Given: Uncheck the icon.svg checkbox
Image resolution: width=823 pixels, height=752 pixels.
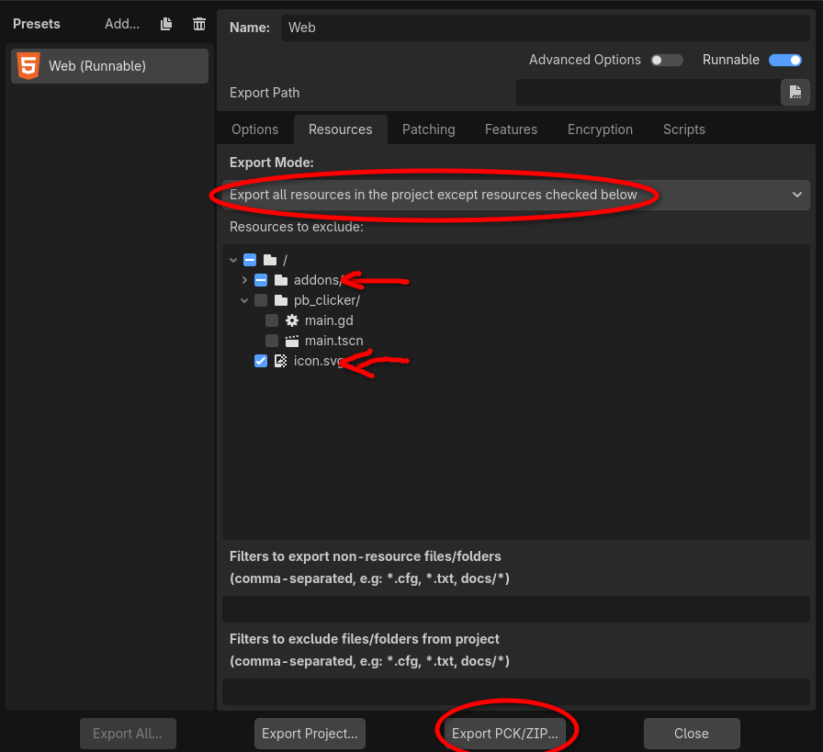Looking at the screenshot, I should pos(261,361).
